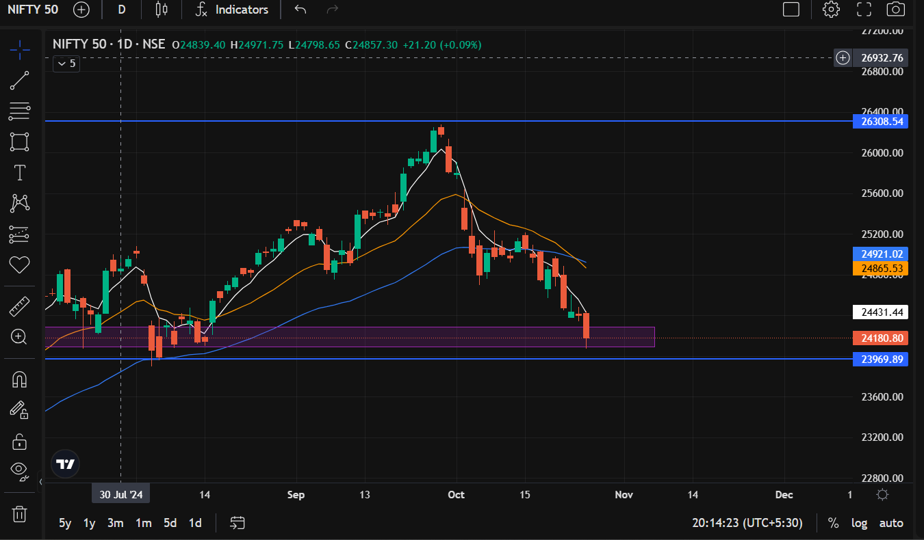Open the chart patterns tool
Image resolution: width=924 pixels, height=540 pixels.
(20, 203)
